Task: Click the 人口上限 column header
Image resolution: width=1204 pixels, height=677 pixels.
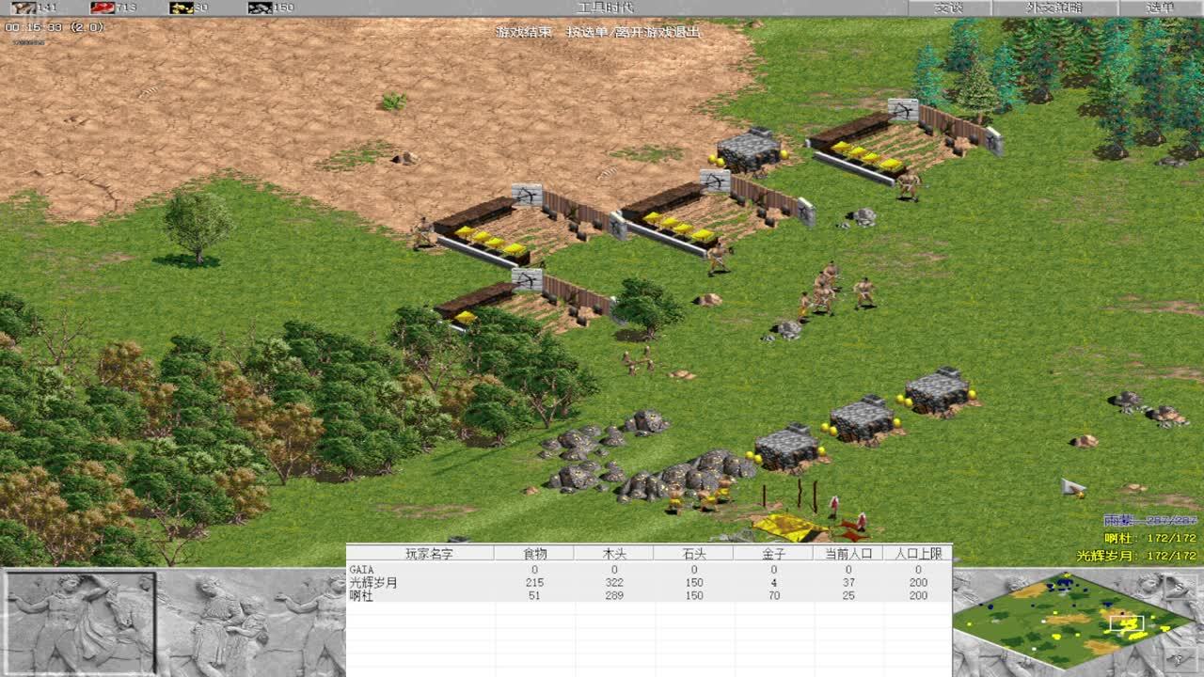Action: pyautogui.click(x=918, y=554)
